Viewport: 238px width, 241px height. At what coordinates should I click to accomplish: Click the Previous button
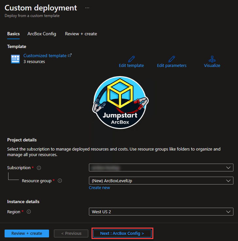coord(71,233)
